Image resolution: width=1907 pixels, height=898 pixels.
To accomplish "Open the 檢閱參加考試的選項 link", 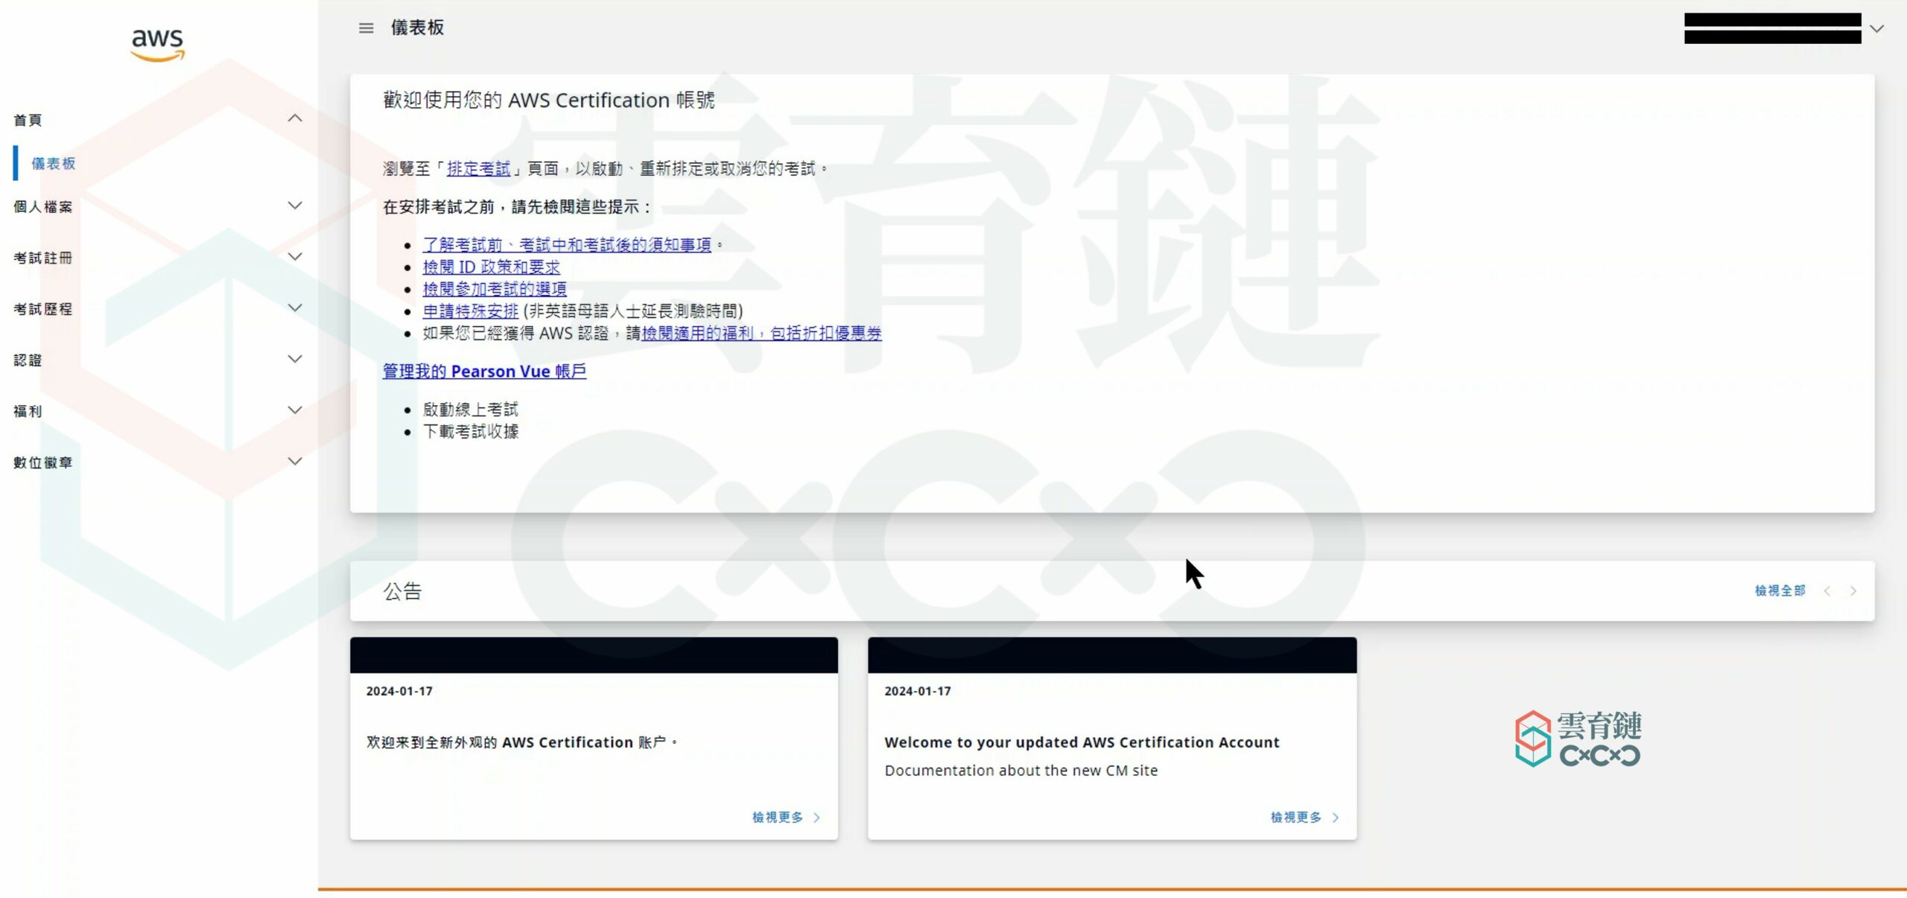I will pos(495,289).
